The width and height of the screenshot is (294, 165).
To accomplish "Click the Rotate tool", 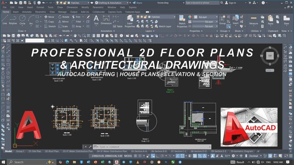I will [x=64, y=17].
